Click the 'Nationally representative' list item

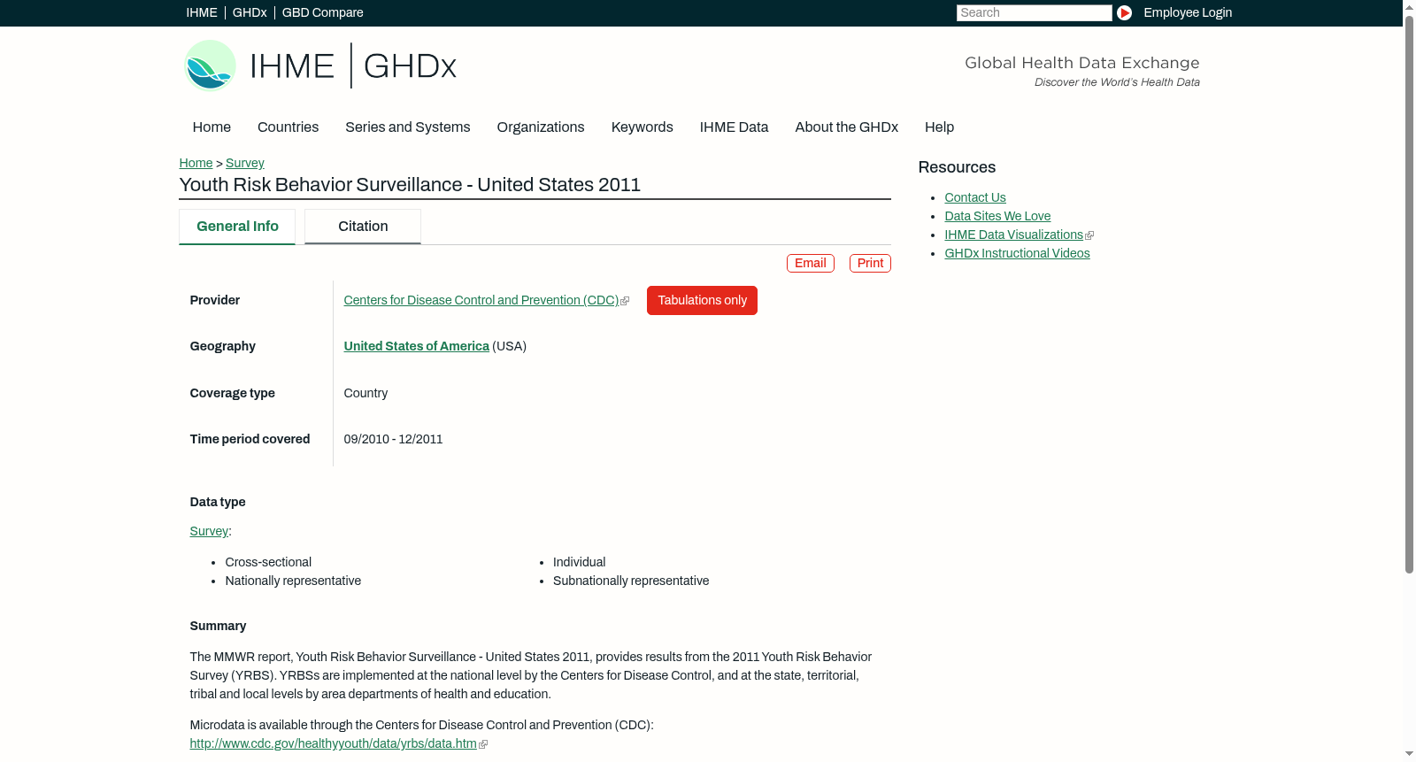click(x=293, y=581)
